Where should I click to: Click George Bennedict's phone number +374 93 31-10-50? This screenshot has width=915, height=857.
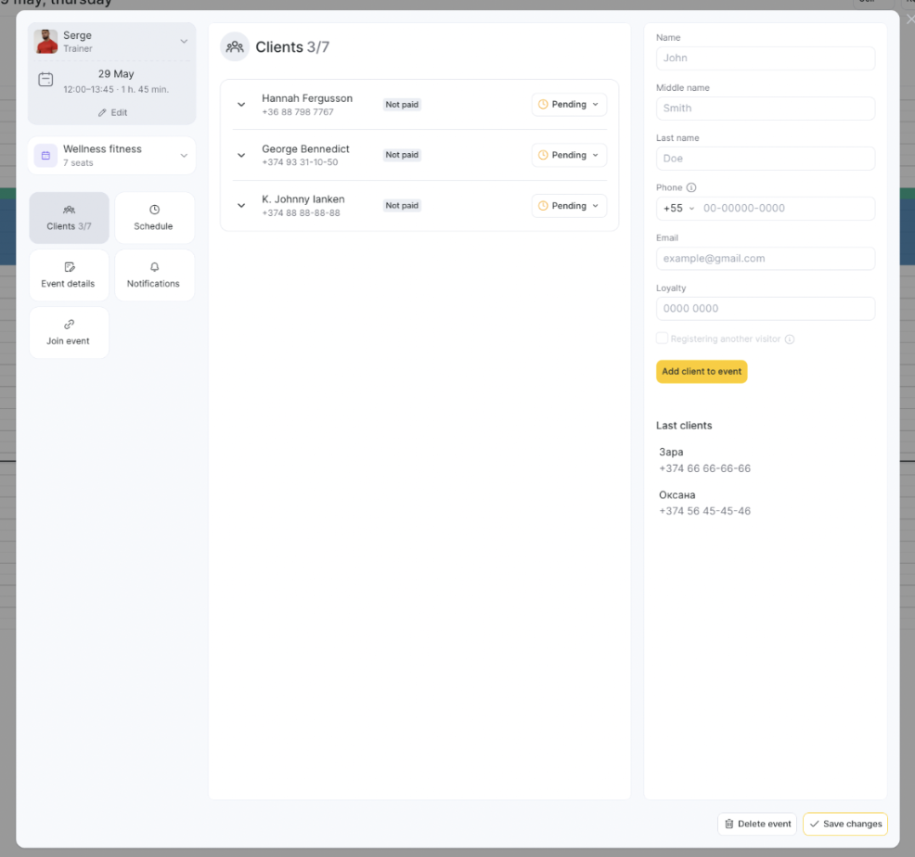[300, 162]
